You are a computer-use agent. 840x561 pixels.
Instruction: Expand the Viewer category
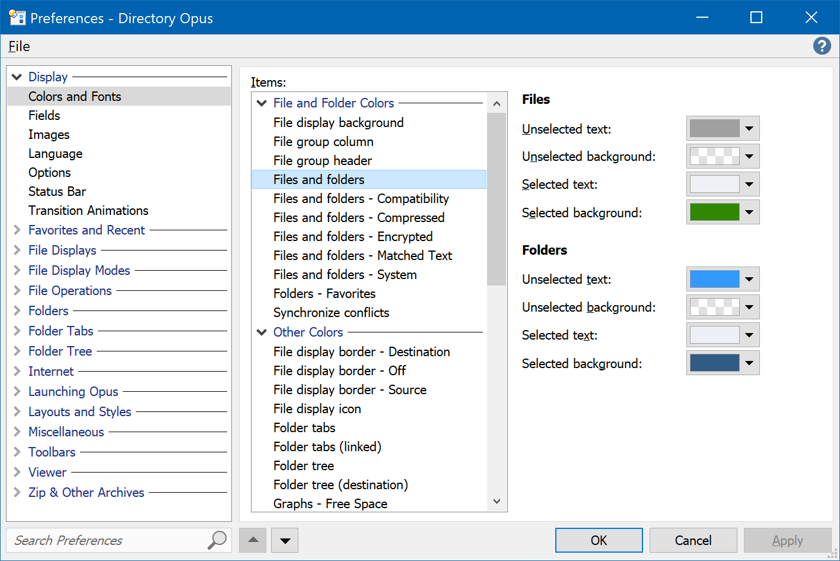point(17,472)
